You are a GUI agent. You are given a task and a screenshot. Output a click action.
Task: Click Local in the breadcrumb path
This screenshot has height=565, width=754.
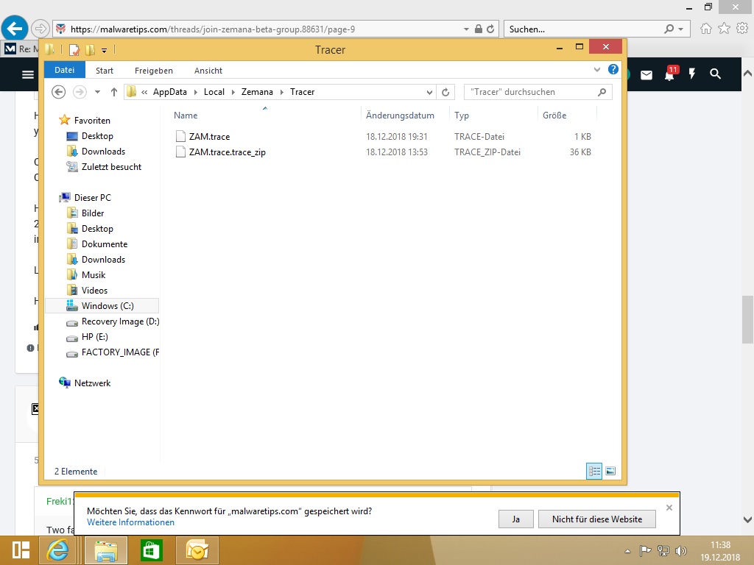tap(214, 92)
